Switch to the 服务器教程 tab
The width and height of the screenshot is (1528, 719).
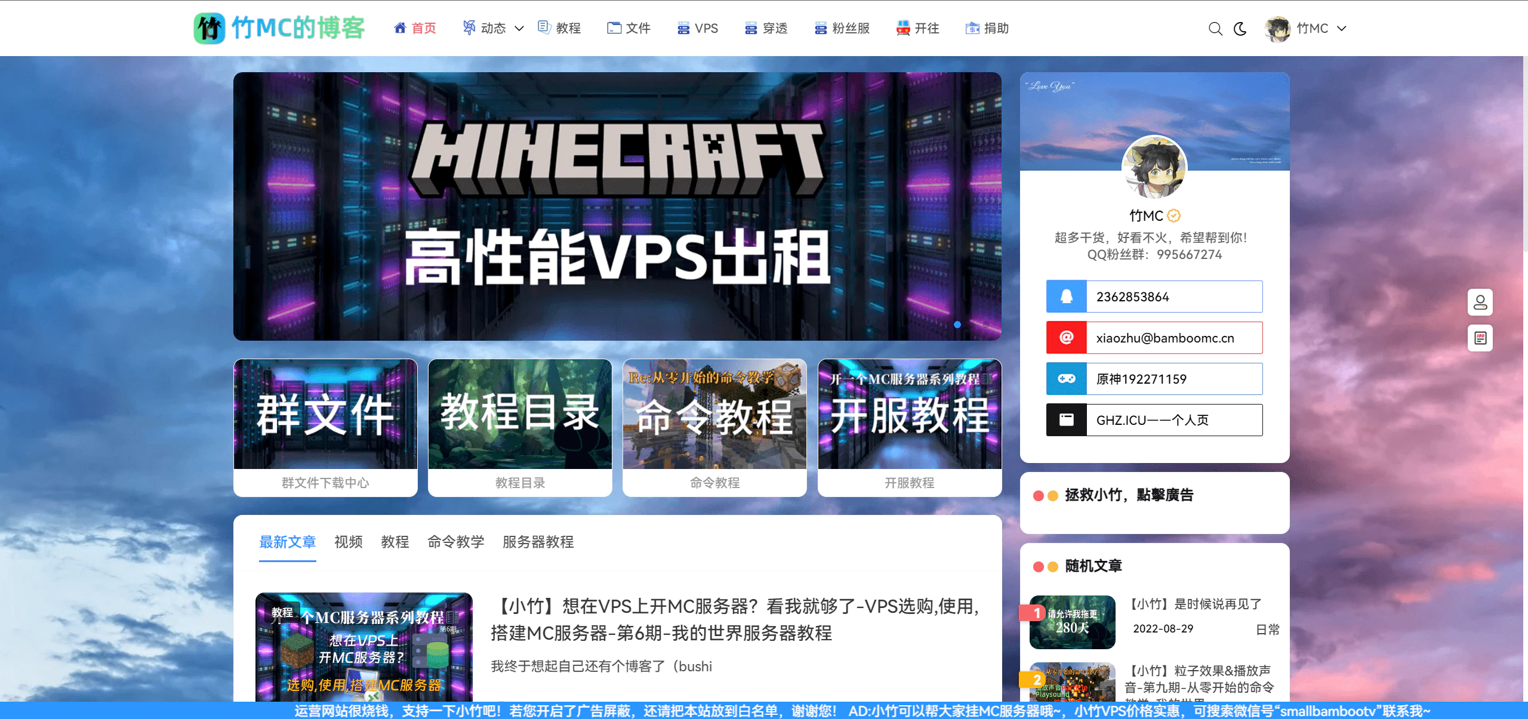point(538,542)
